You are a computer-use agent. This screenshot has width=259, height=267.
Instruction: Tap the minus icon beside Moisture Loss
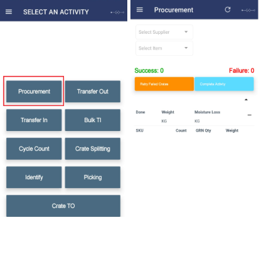tap(250, 115)
